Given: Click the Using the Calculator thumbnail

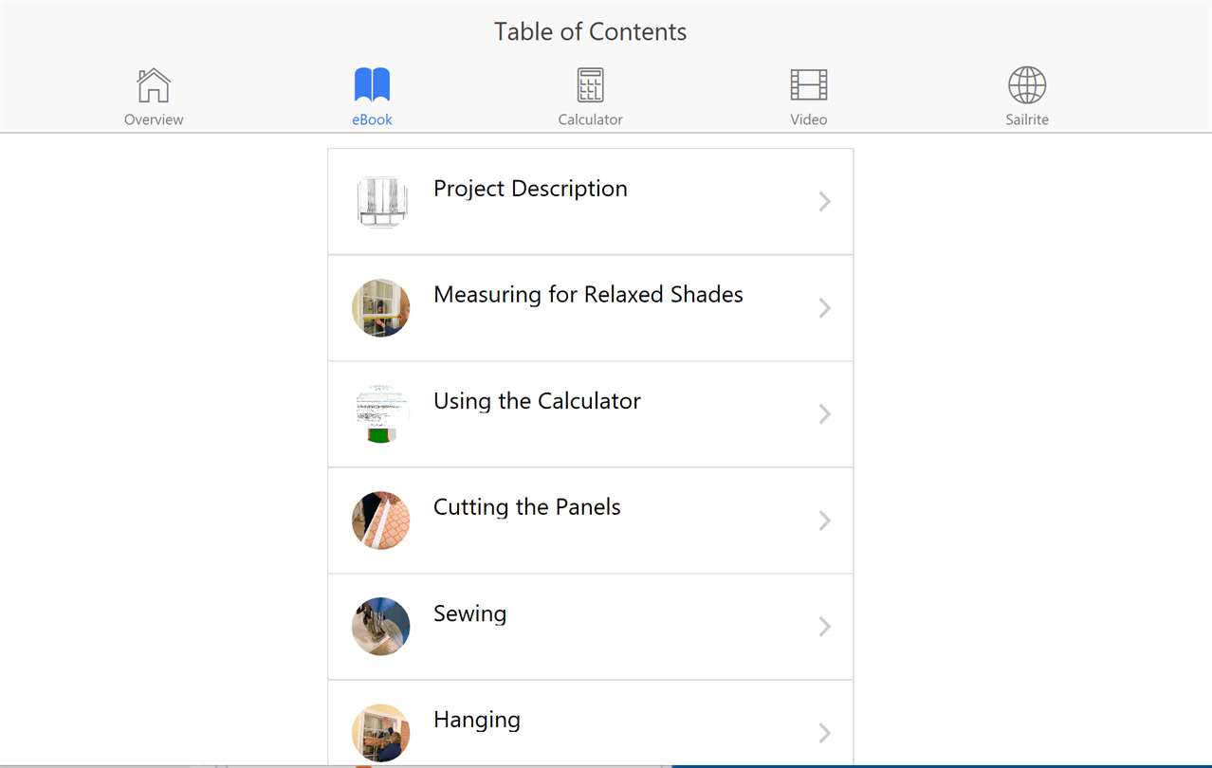Looking at the screenshot, I should click(381, 414).
